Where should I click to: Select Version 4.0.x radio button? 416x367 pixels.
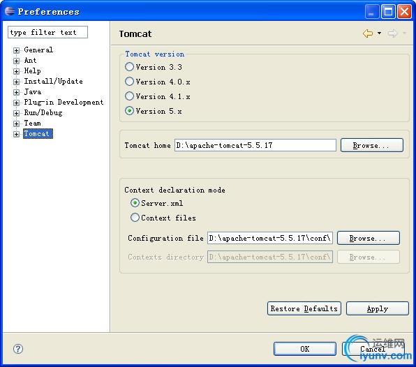(129, 82)
